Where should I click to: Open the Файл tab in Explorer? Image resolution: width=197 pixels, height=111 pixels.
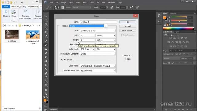[x=6, y=7]
